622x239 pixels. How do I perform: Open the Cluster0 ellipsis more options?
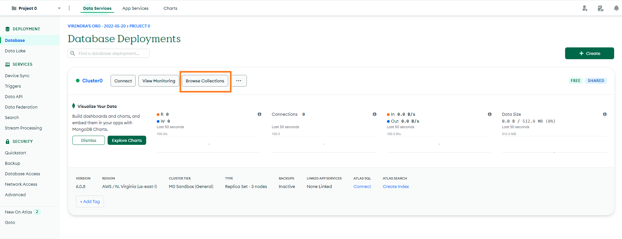point(239,81)
